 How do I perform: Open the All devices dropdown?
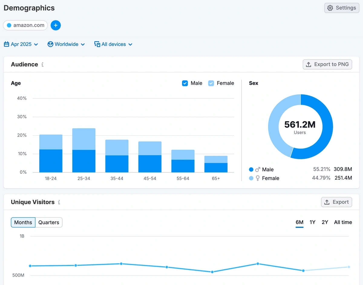coord(114,44)
